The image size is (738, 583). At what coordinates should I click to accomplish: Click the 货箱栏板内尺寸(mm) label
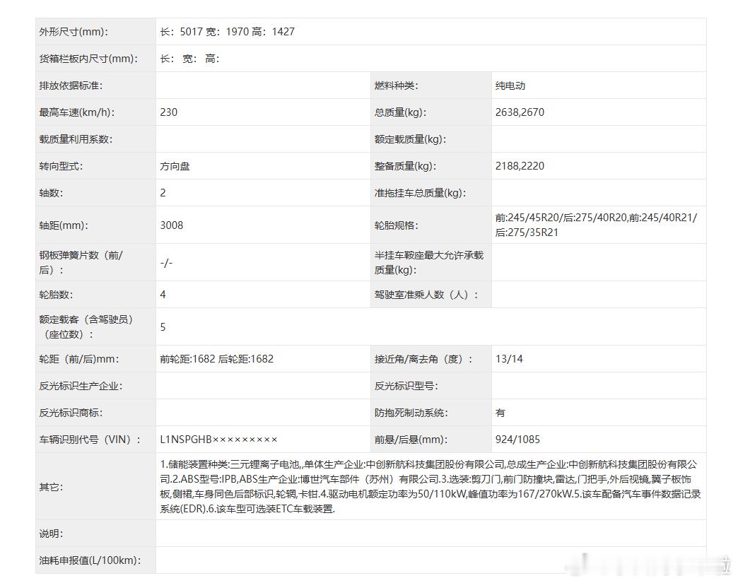[x=88, y=59]
